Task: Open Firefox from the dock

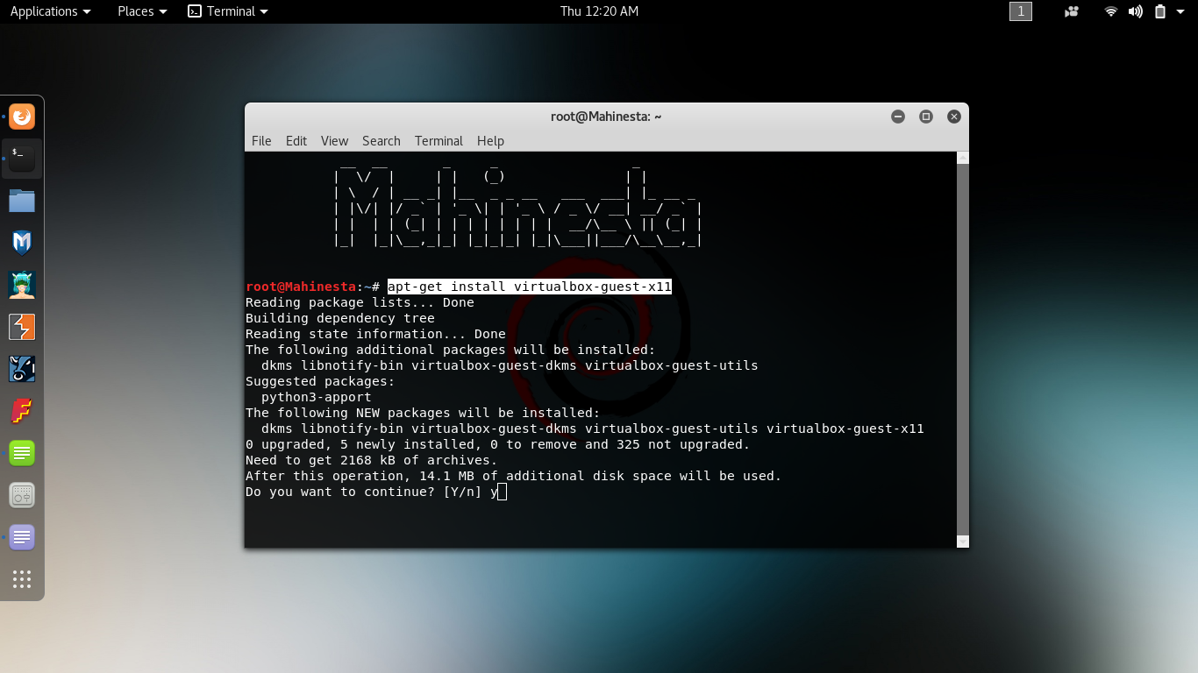Action: pyautogui.click(x=22, y=117)
